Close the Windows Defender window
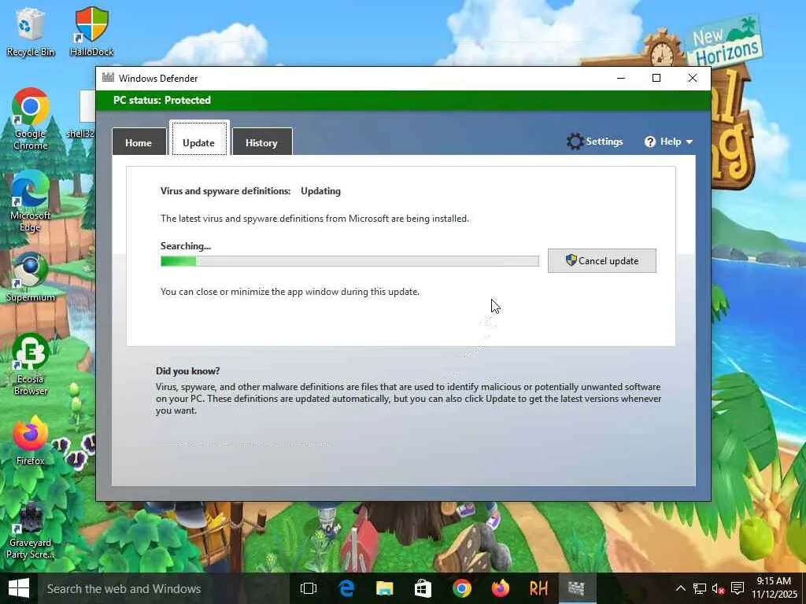 point(693,78)
